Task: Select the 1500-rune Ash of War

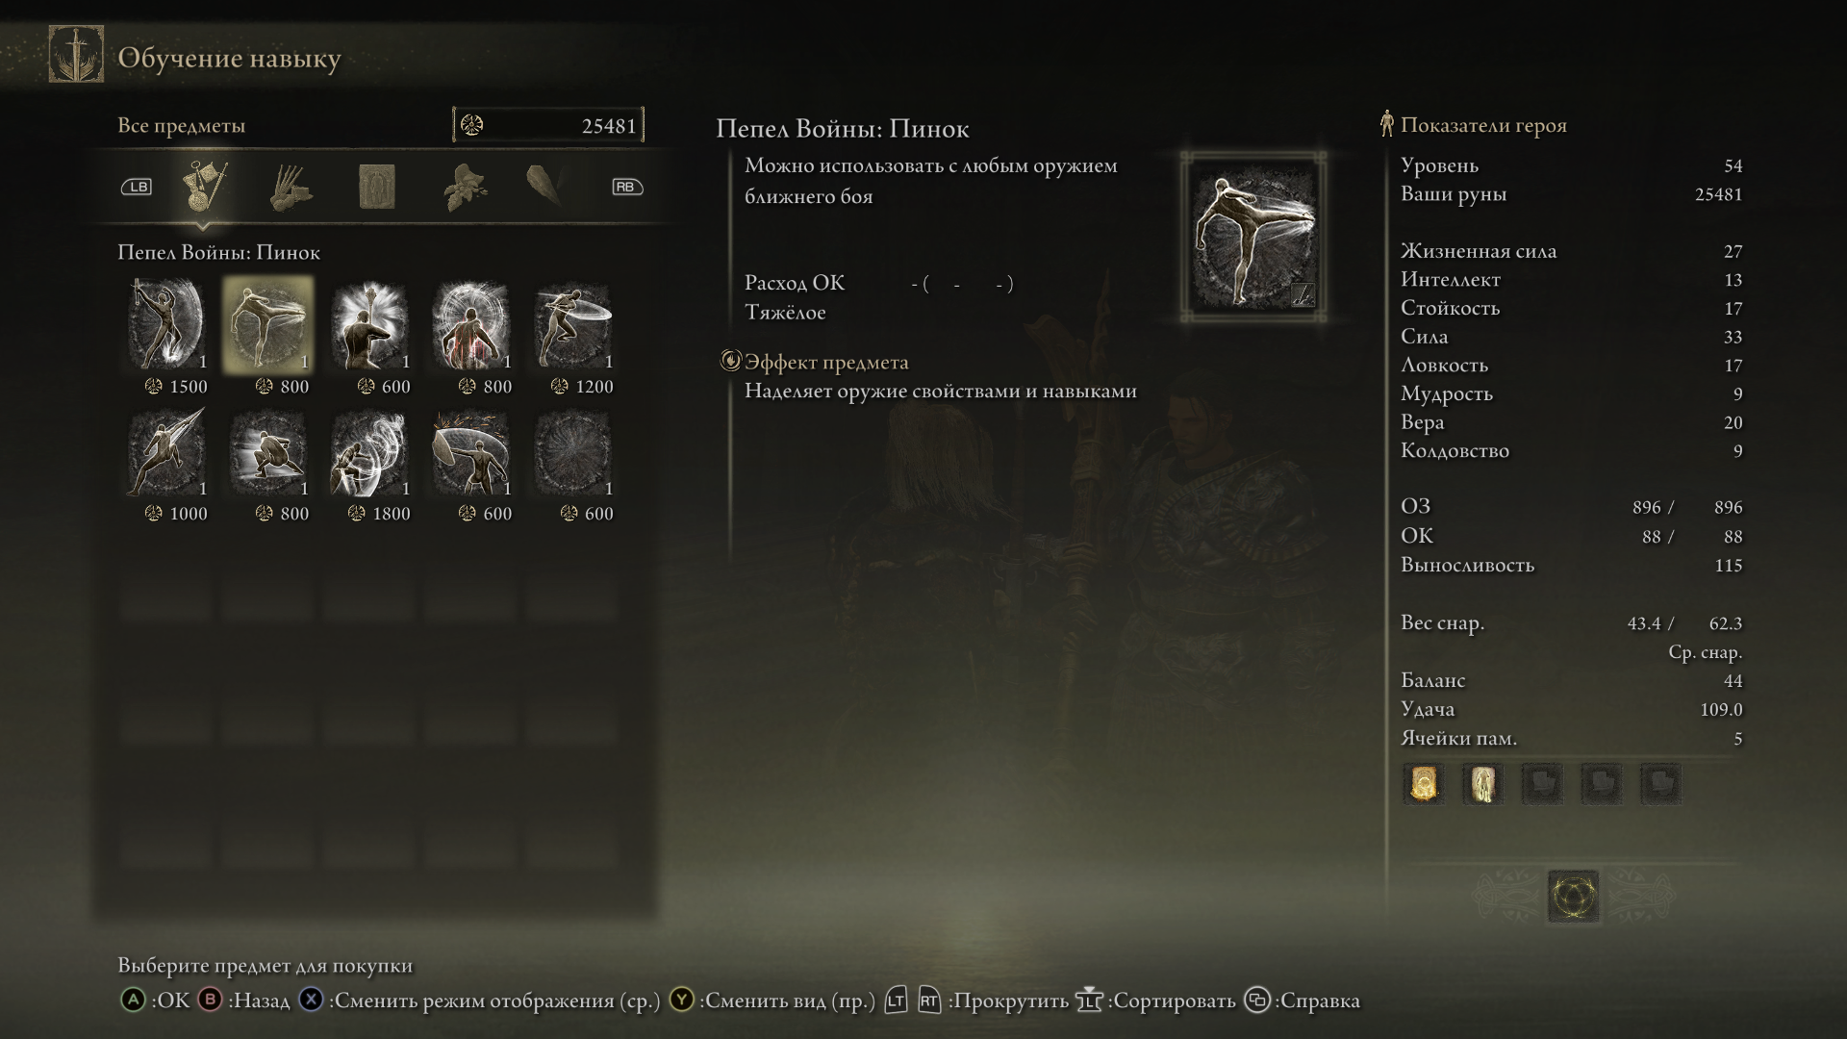Action: coord(167,325)
